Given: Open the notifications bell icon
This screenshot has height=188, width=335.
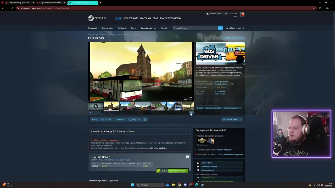Looking at the screenshot, I should (x=226, y=14).
